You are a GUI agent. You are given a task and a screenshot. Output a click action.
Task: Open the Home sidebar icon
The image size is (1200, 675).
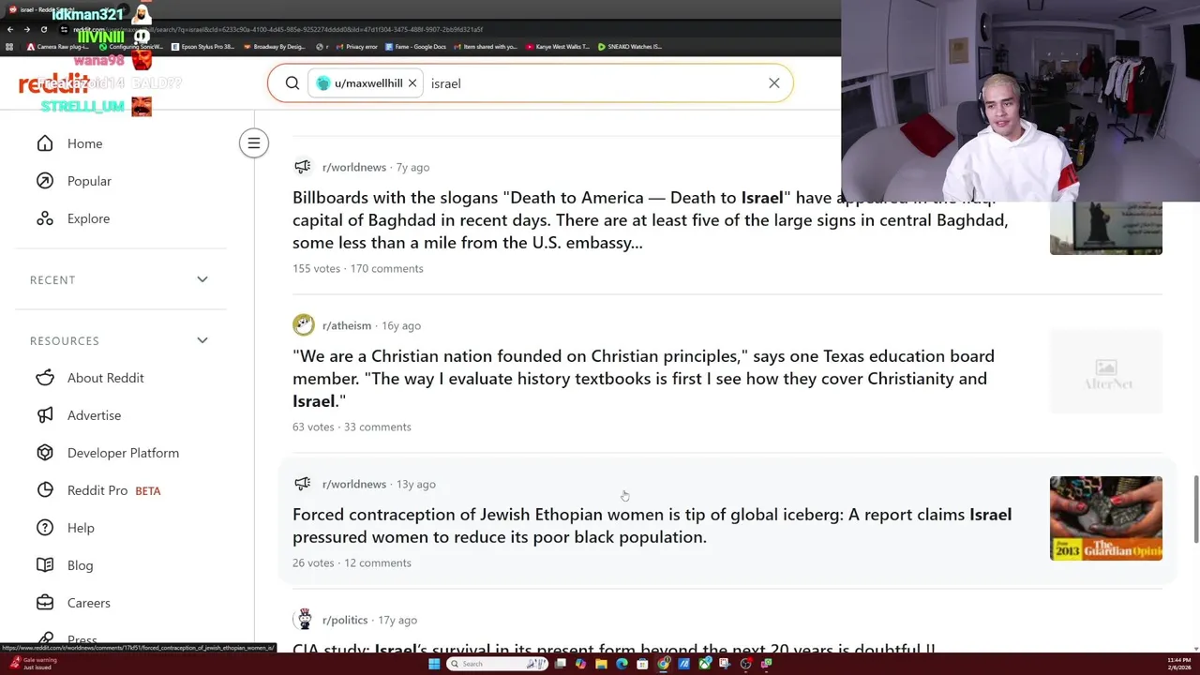pyautogui.click(x=45, y=143)
